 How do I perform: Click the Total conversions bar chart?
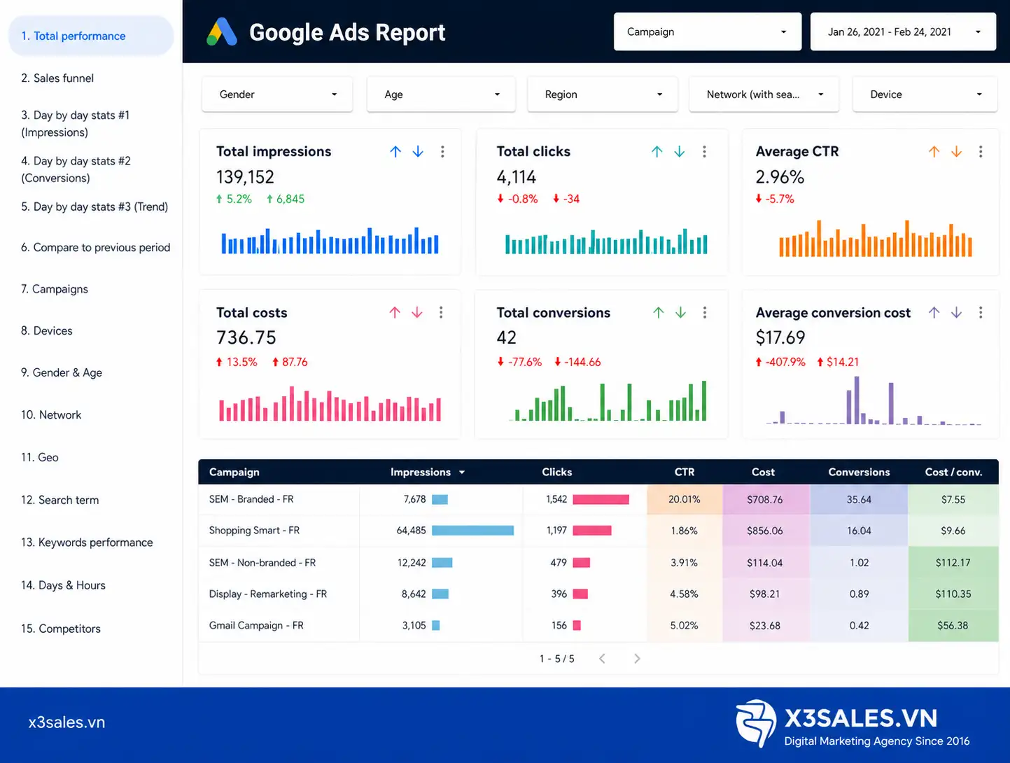(607, 400)
